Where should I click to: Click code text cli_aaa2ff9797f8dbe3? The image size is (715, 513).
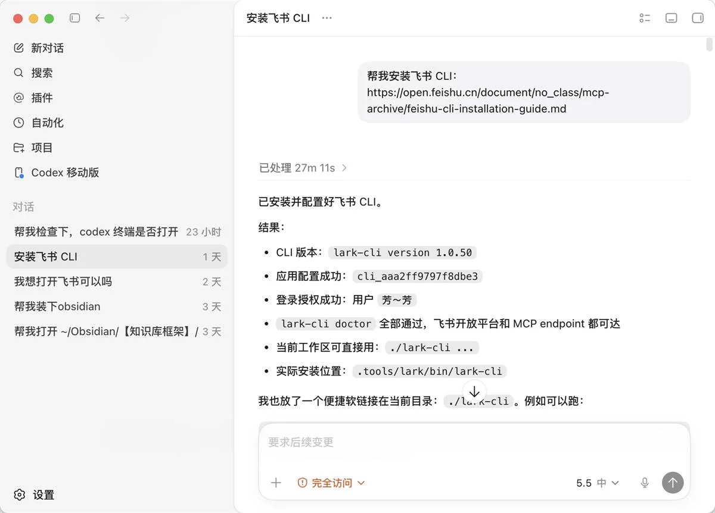point(417,276)
